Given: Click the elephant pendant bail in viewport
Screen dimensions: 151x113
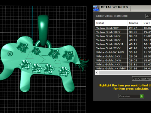Looking at the screenshot, I should coord(43,30).
